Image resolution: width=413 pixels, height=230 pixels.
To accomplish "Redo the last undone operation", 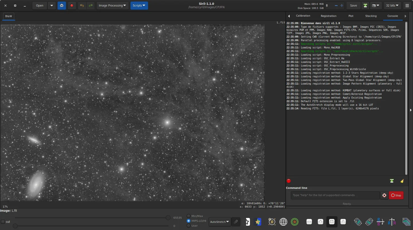I will coord(91,5).
